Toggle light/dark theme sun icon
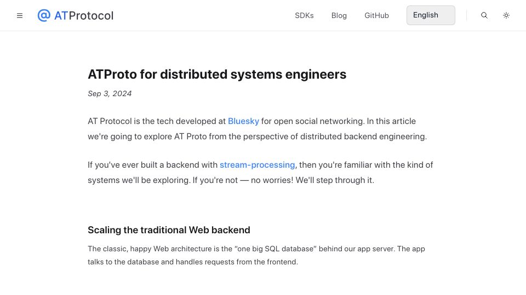Image resolution: width=526 pixels, height=295 pixels. (x=506, y=15)
